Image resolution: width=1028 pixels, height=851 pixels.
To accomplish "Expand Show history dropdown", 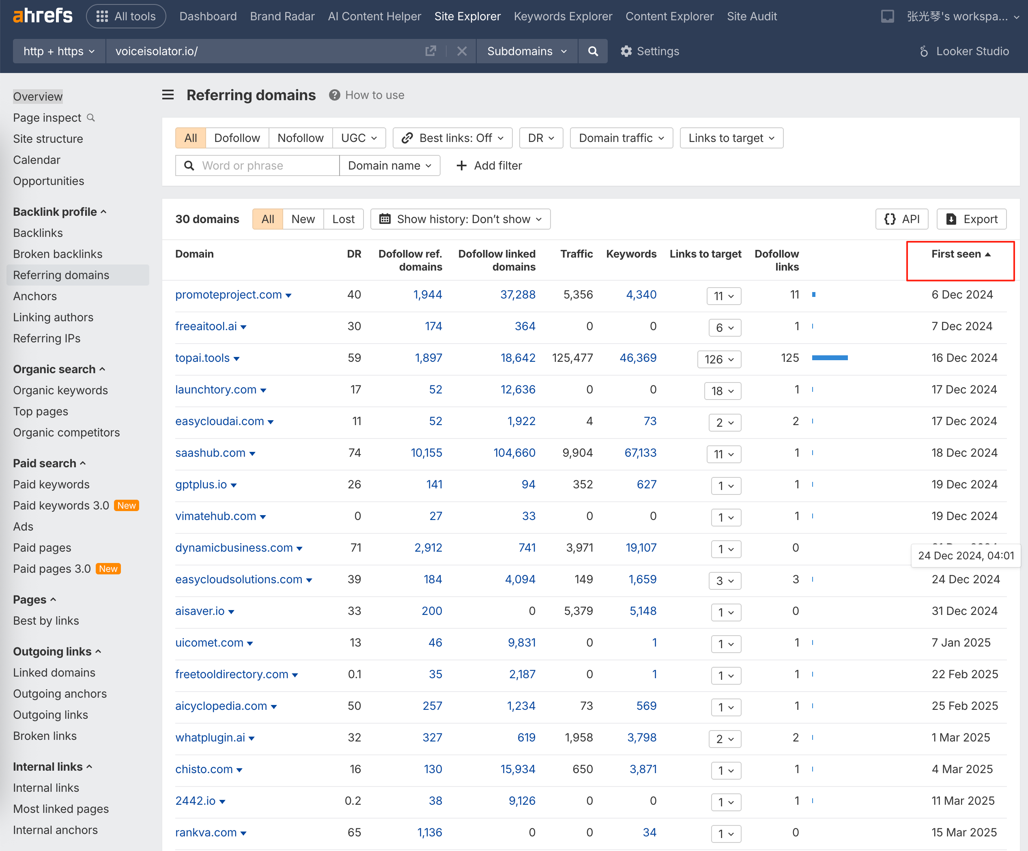I will point(460,219).
